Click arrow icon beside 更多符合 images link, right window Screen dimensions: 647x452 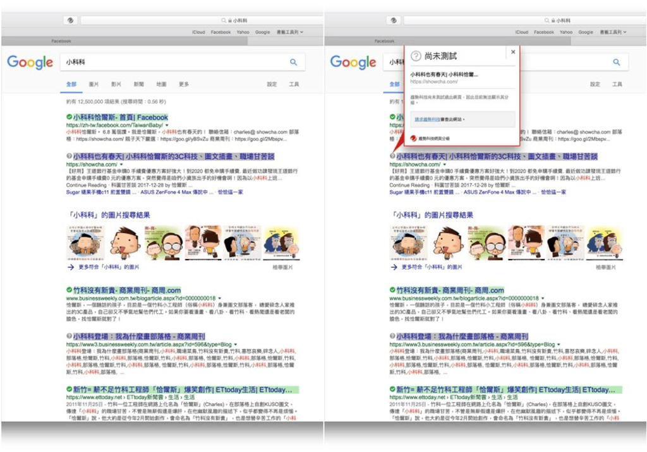tap(394, 267)
